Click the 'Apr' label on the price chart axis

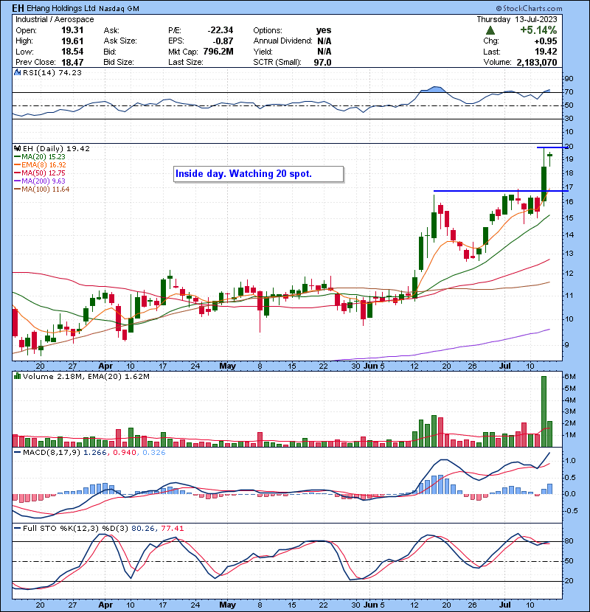click(105, 366)
